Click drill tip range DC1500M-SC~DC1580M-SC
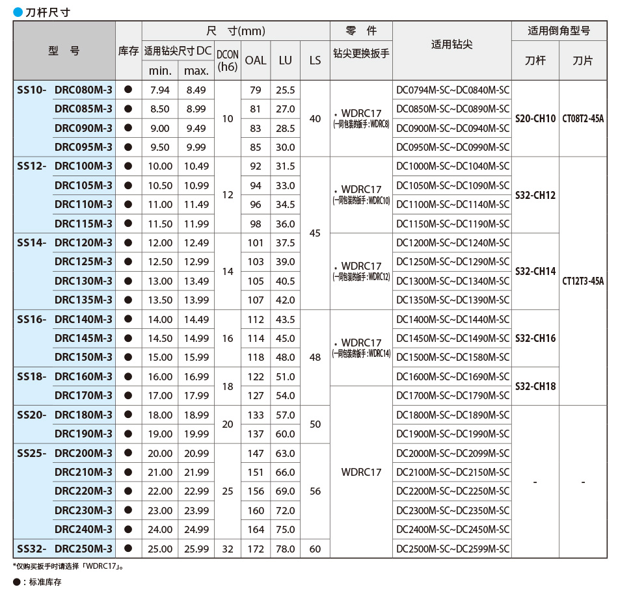This screenshot has width=618, height=600. [453, 357]
